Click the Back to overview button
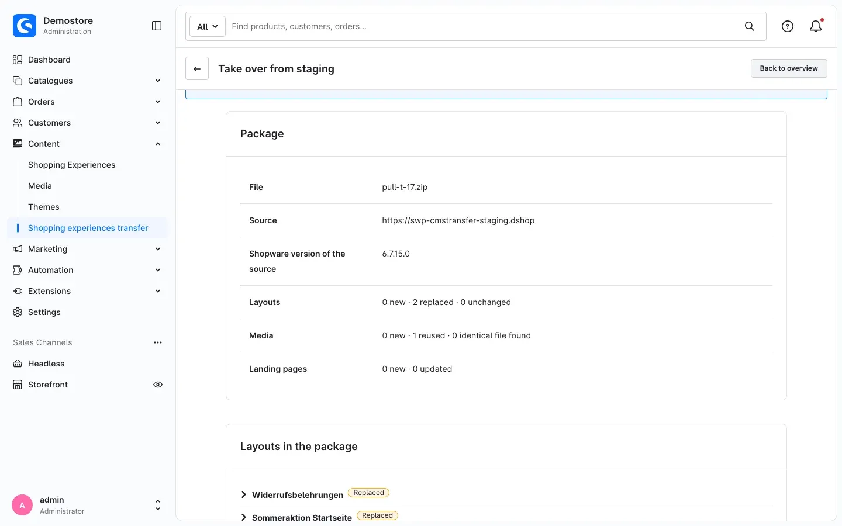This screenshot has height=526, width=842. (789, 68)
